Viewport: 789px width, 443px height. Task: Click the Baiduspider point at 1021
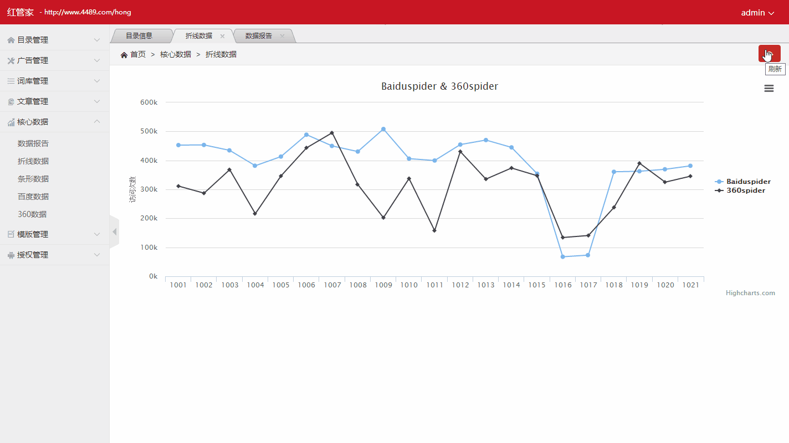tap(690, 166)
